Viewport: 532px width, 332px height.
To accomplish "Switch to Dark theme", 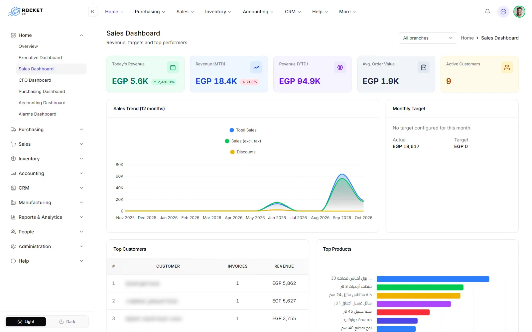I will tap(67, 322).
